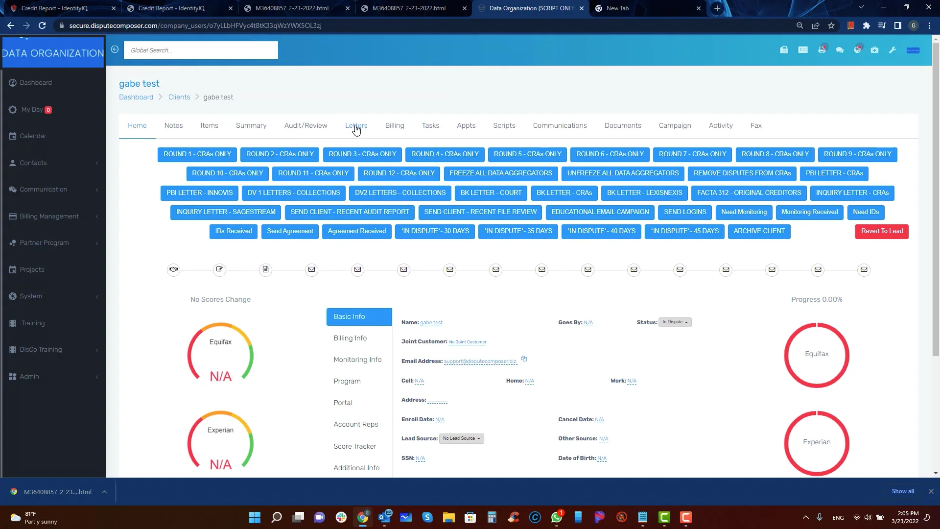Click the Equifax progress circle
940x529 pixels.
[x=817, y=355]
